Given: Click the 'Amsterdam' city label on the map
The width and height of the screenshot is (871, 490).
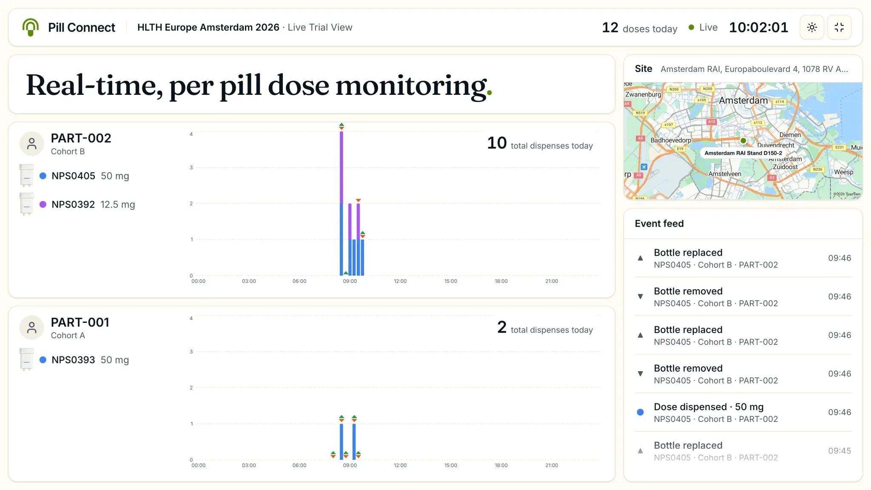Looking at the screenshot, I should 743,100.
